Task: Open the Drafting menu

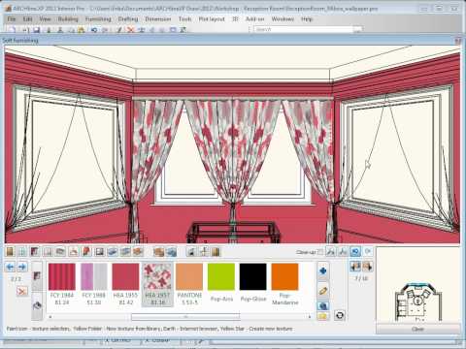Action: (128, 19)
